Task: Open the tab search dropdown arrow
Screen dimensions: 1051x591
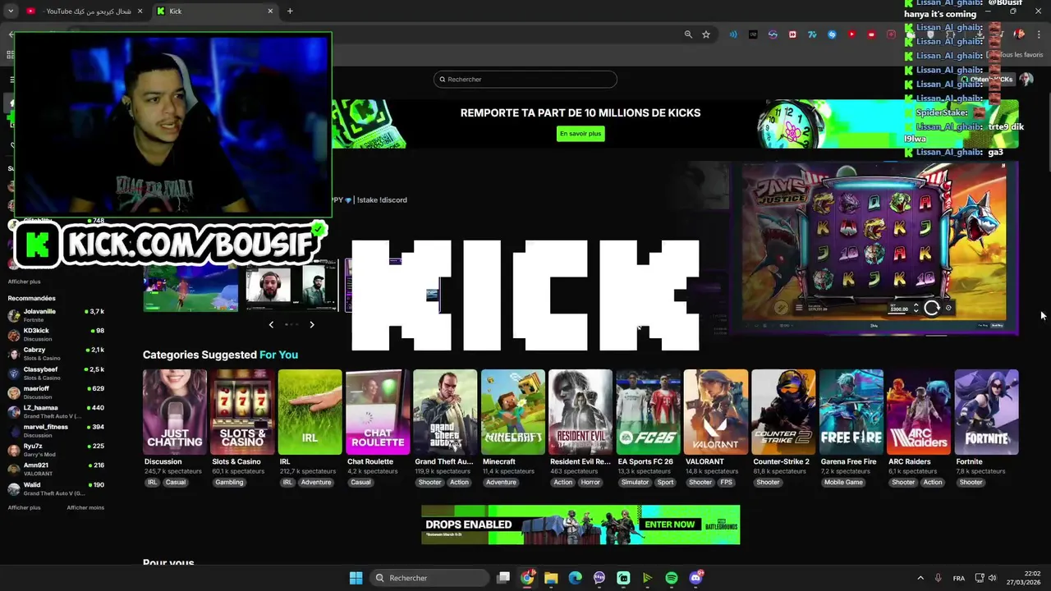Action: pos(10,11)
